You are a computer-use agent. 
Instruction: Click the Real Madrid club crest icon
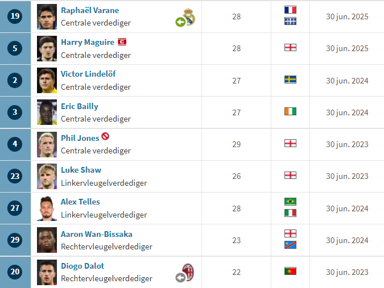pyautogui.click(x=189, y=16)
